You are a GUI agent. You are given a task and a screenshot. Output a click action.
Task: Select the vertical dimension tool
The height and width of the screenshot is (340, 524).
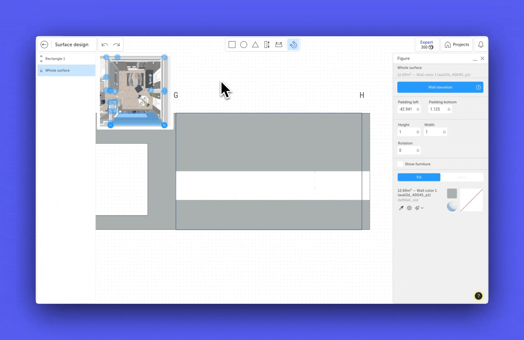point(267,45)
